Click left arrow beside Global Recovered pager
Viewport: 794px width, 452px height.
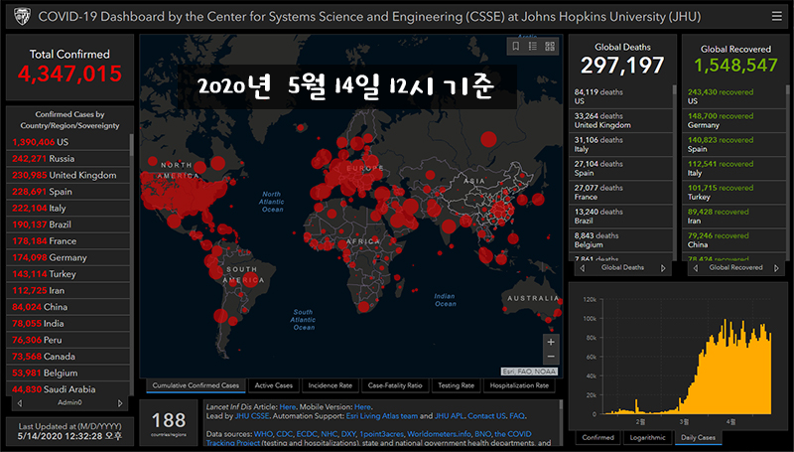click(x=696, y=268)
